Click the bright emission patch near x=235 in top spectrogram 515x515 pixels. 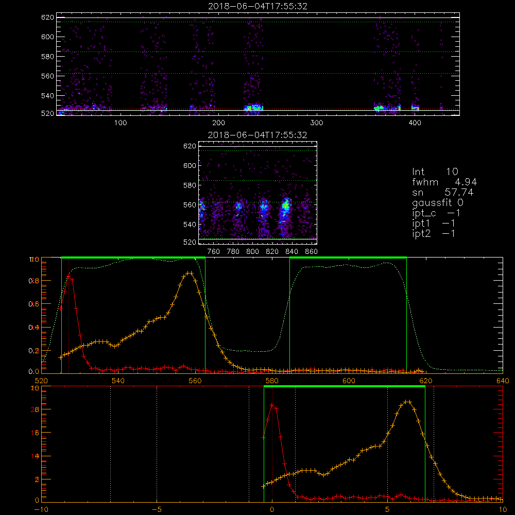coord(253,108)
